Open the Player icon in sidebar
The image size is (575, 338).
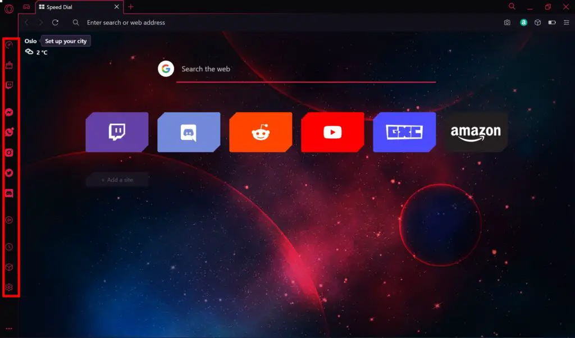coord(9,220)
